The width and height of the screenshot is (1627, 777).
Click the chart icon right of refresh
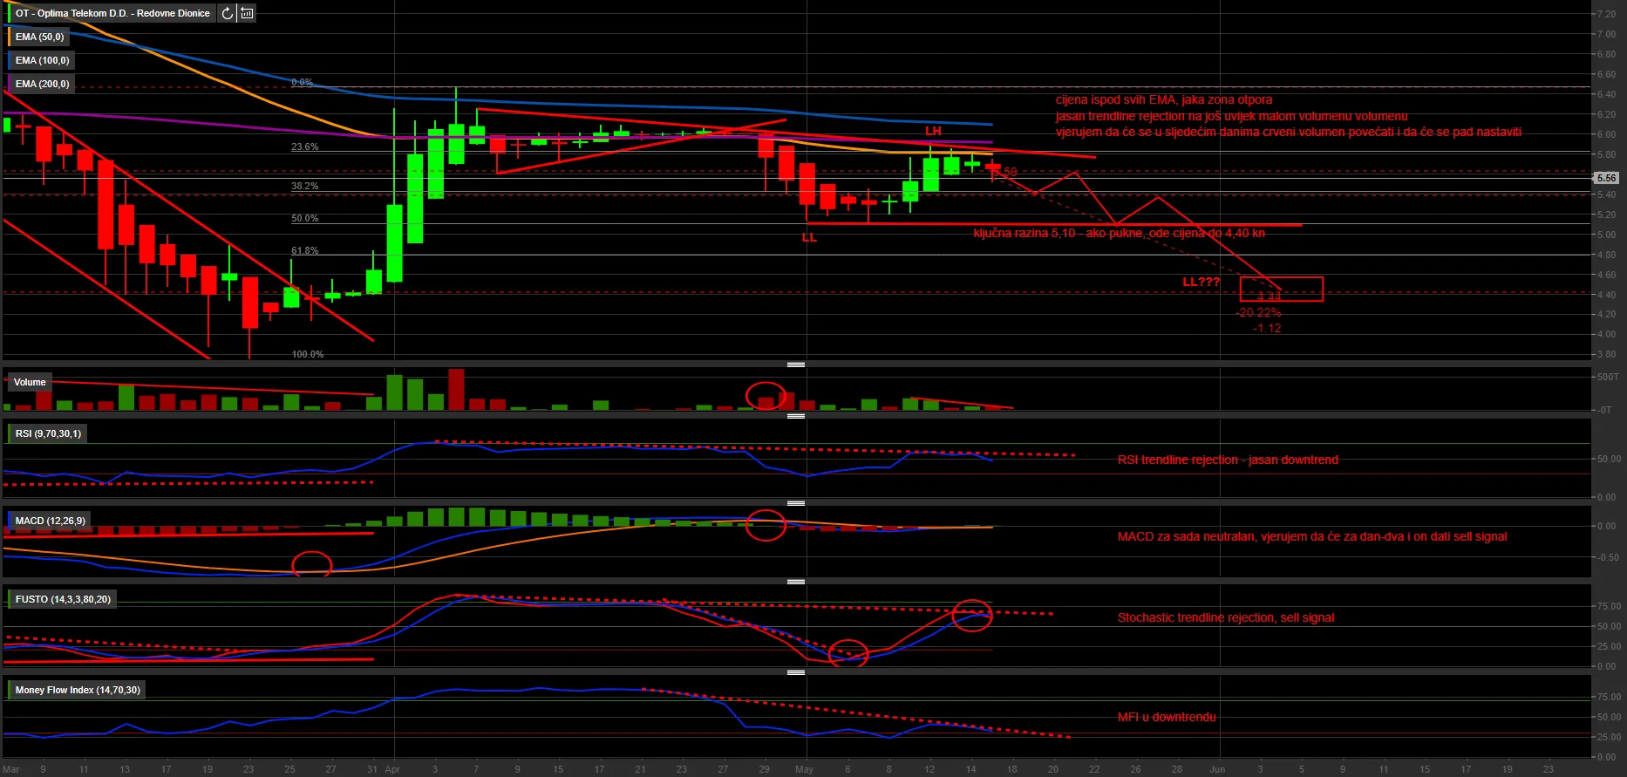click(x=248, y=13)
